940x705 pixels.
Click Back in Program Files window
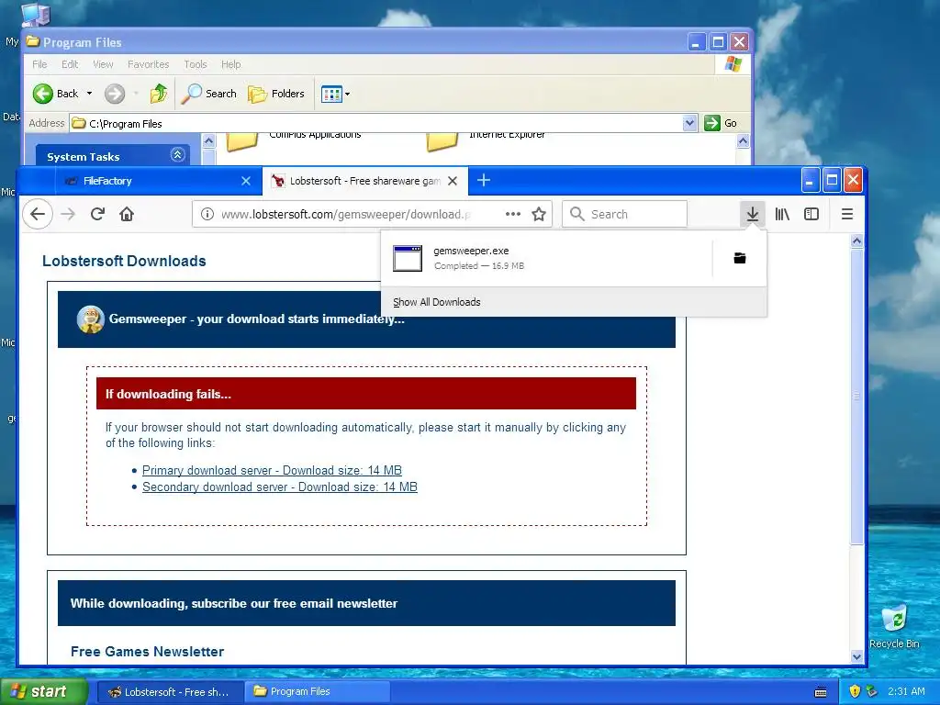(x=56, y=94)
